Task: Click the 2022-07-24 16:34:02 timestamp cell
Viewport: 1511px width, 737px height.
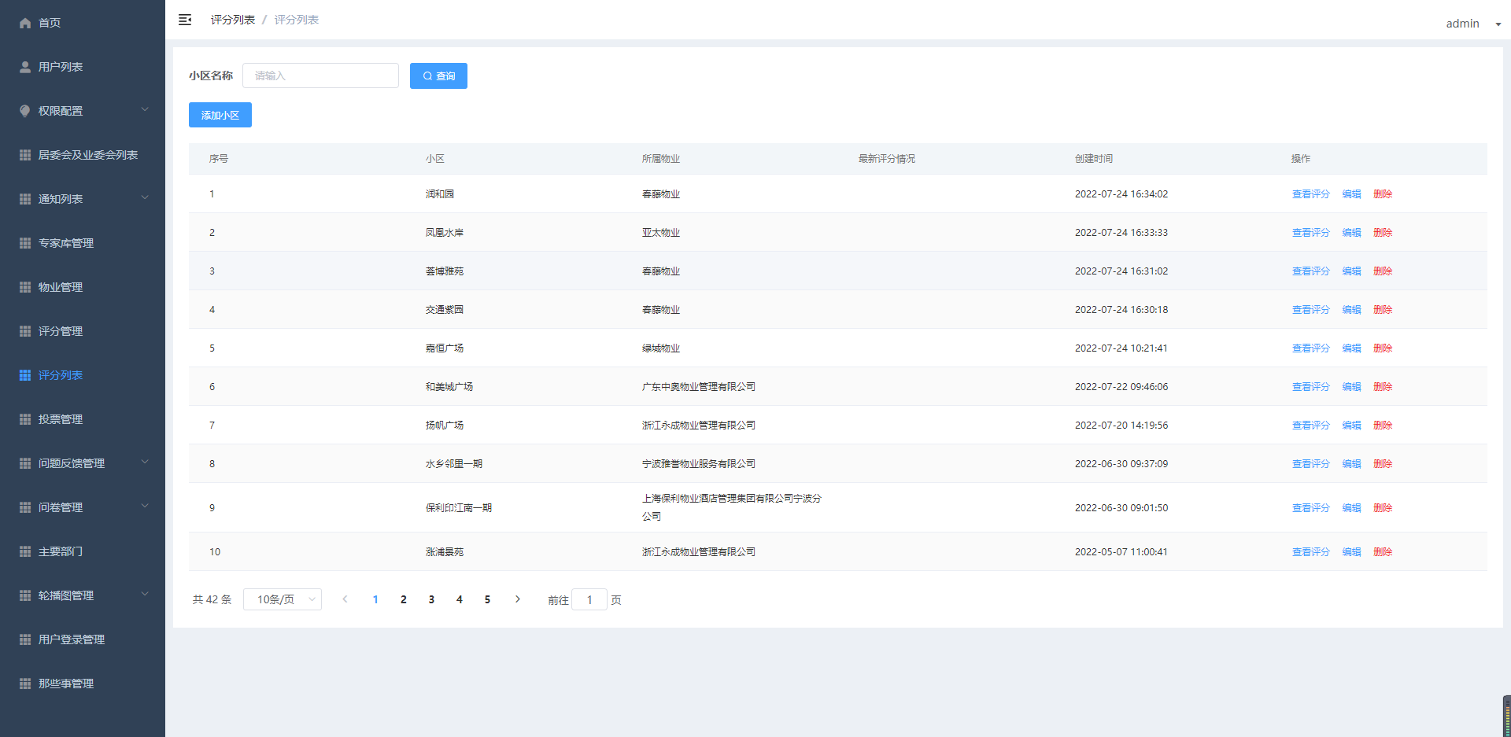Action: point(1121,193)
